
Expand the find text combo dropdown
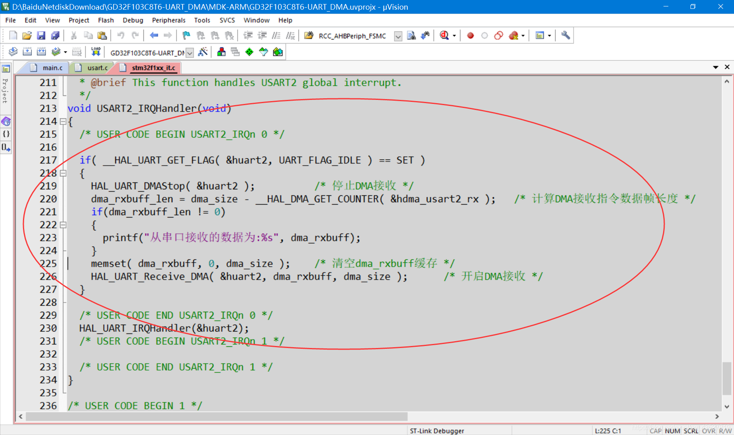pyautogui.click(x=398, y=36)
